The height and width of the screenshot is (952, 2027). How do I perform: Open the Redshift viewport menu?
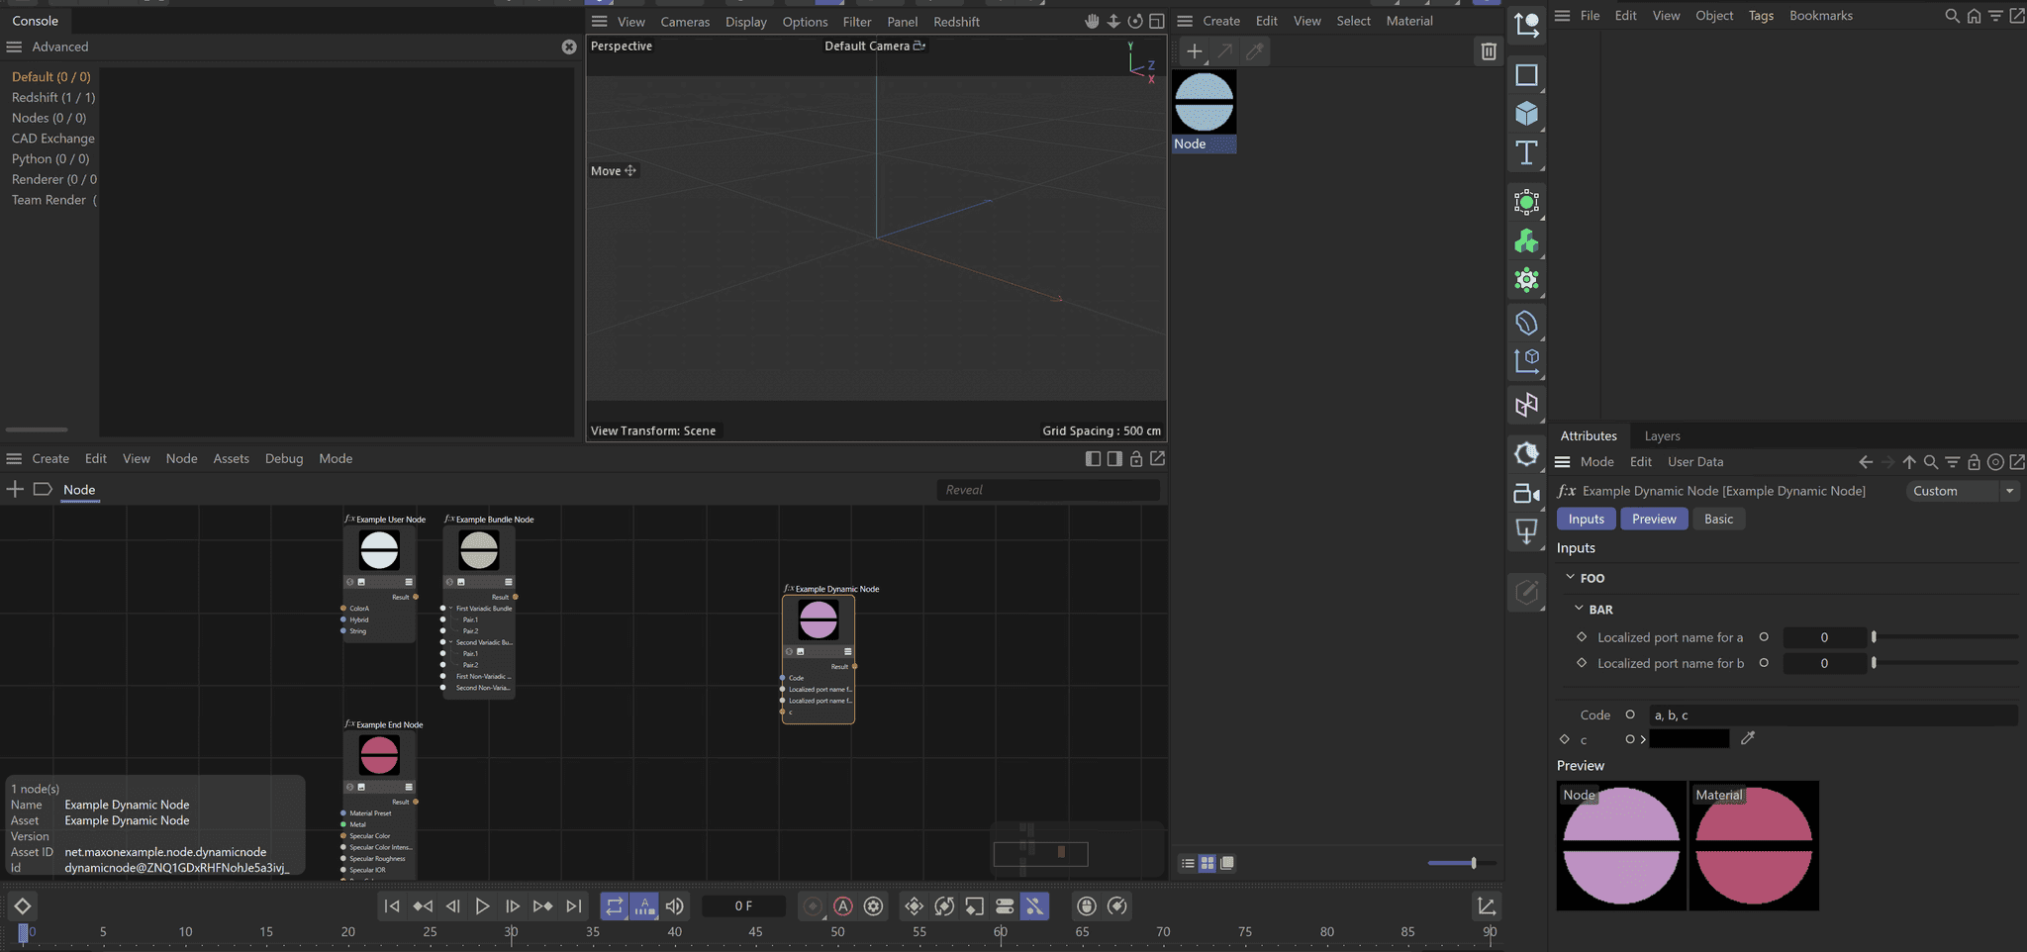coord(956,22)
